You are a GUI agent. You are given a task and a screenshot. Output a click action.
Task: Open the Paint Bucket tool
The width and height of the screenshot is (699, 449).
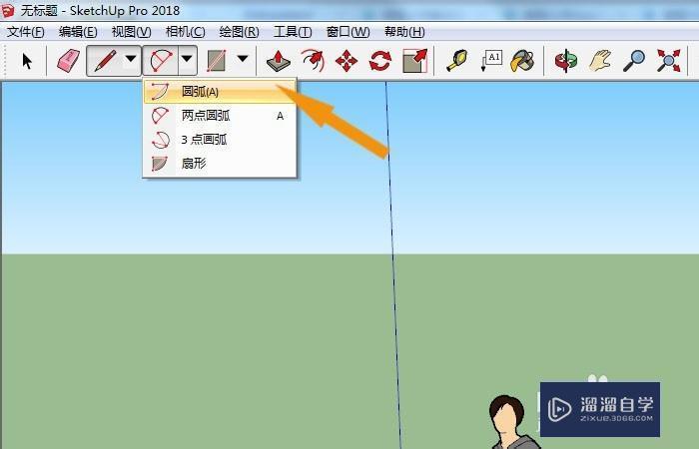tap(522, 61)
